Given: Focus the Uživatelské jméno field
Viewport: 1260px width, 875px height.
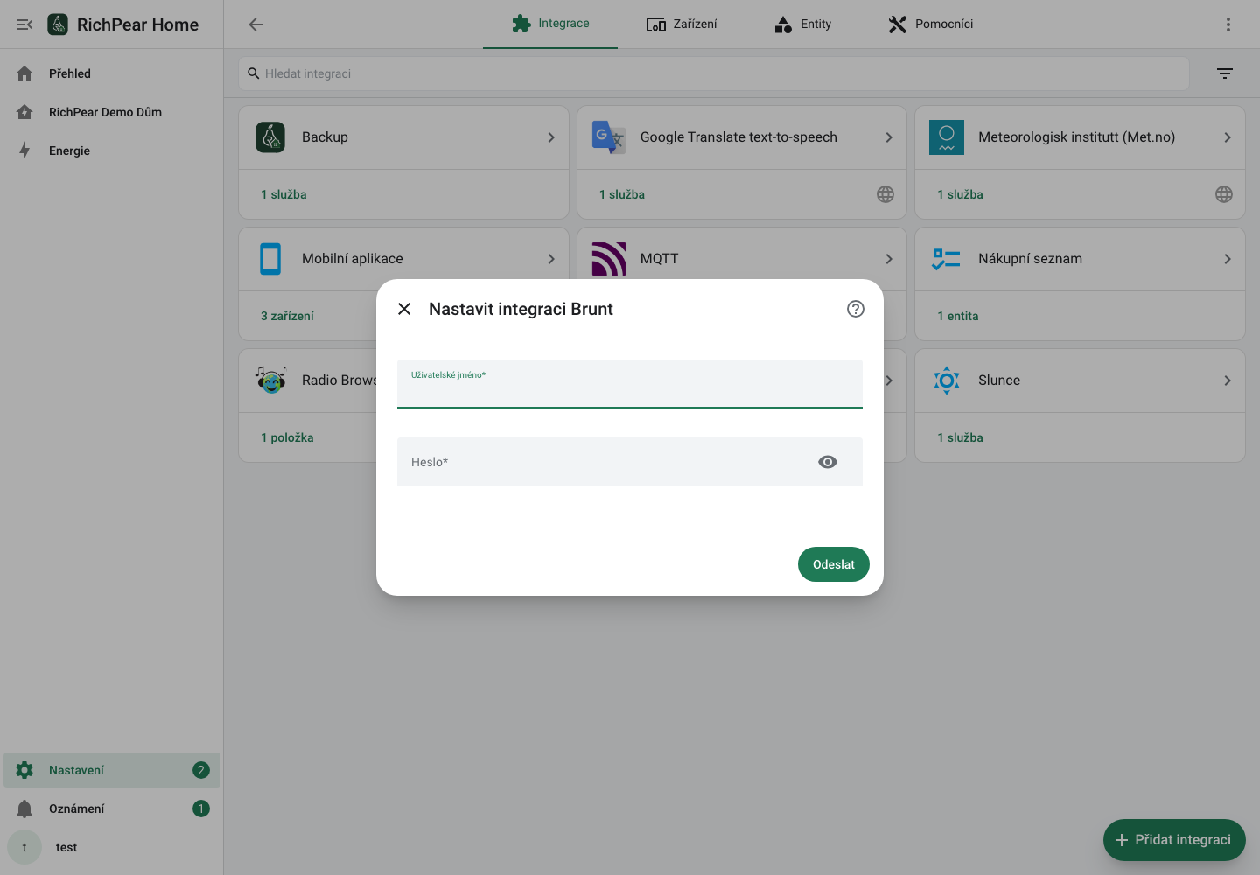Looking at the screenshot, I should point(630,384).
